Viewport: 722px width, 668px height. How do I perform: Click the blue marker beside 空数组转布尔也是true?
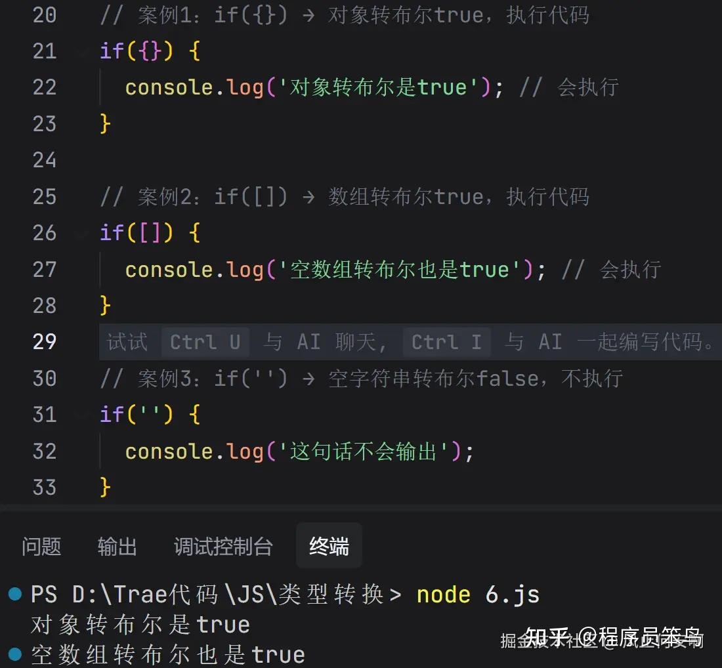point(14,654)
